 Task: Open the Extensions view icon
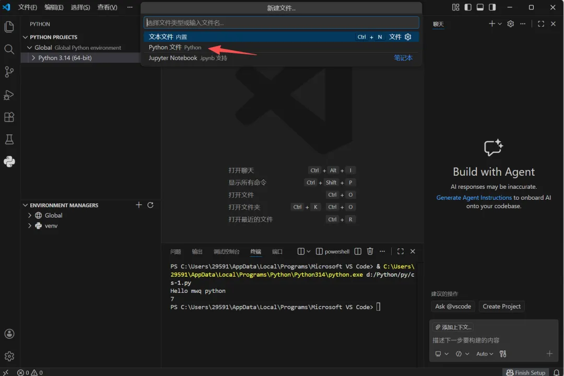(x=9, y=117)
